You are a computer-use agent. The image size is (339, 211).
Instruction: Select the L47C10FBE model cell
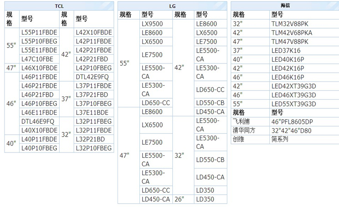pos(37,59)
